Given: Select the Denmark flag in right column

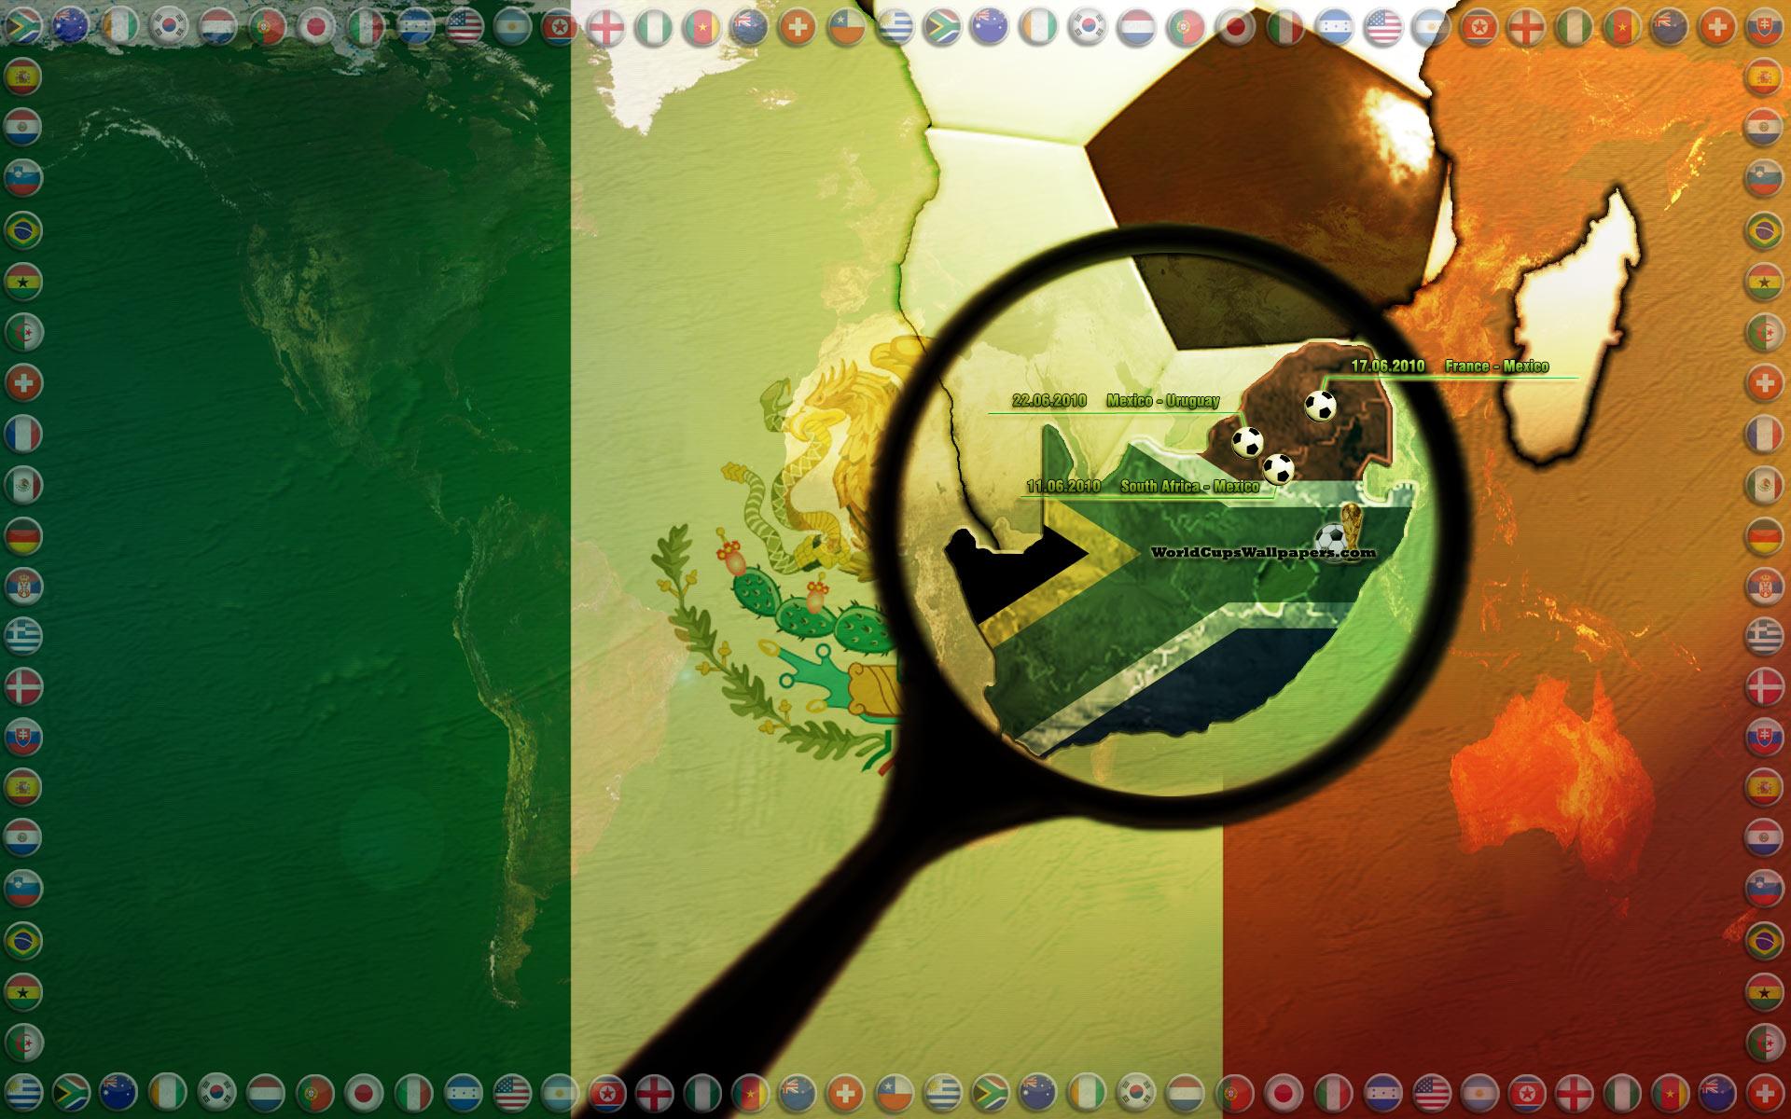Looking at the screenshot, I should coord(1763,686).
